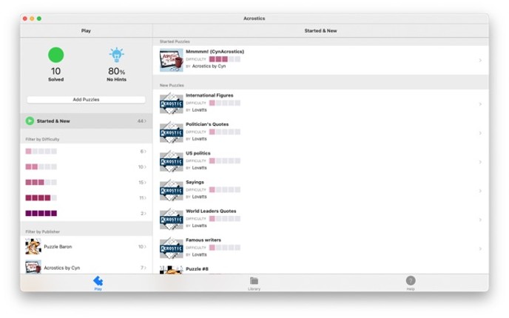
Task: Expand the Famous writers row chevron
Action: click(480, 248)
